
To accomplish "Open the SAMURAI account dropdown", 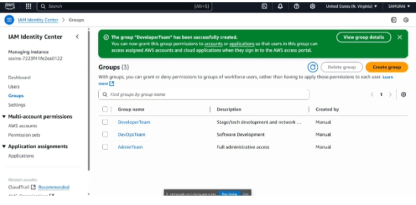I will click(x=399, y=6).
